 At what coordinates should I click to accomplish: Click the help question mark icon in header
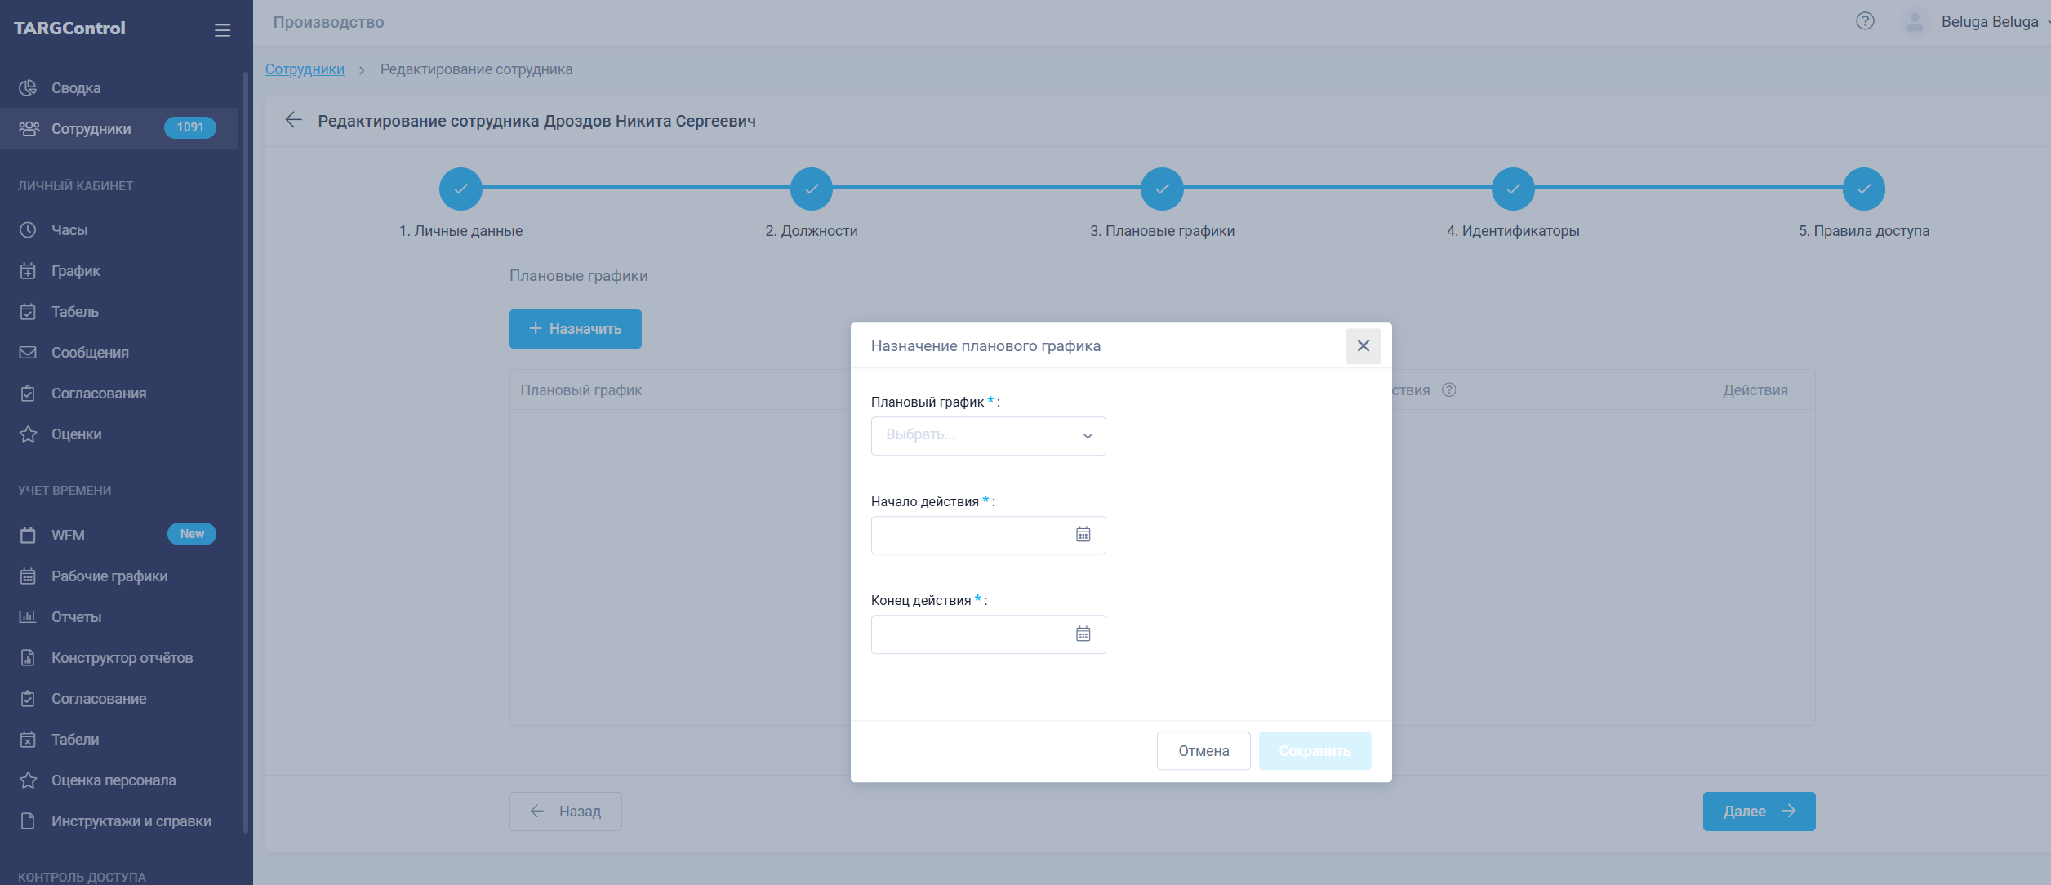(x=1865, y=21)
